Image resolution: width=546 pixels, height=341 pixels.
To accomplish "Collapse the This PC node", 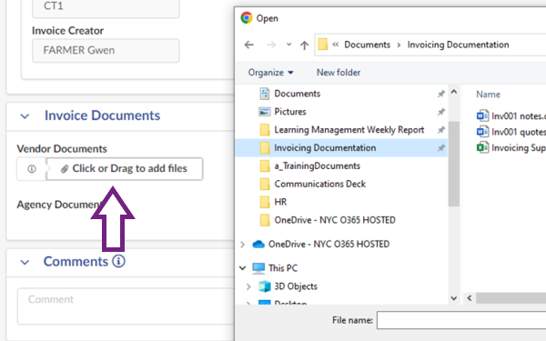I will tap(243, 268).
